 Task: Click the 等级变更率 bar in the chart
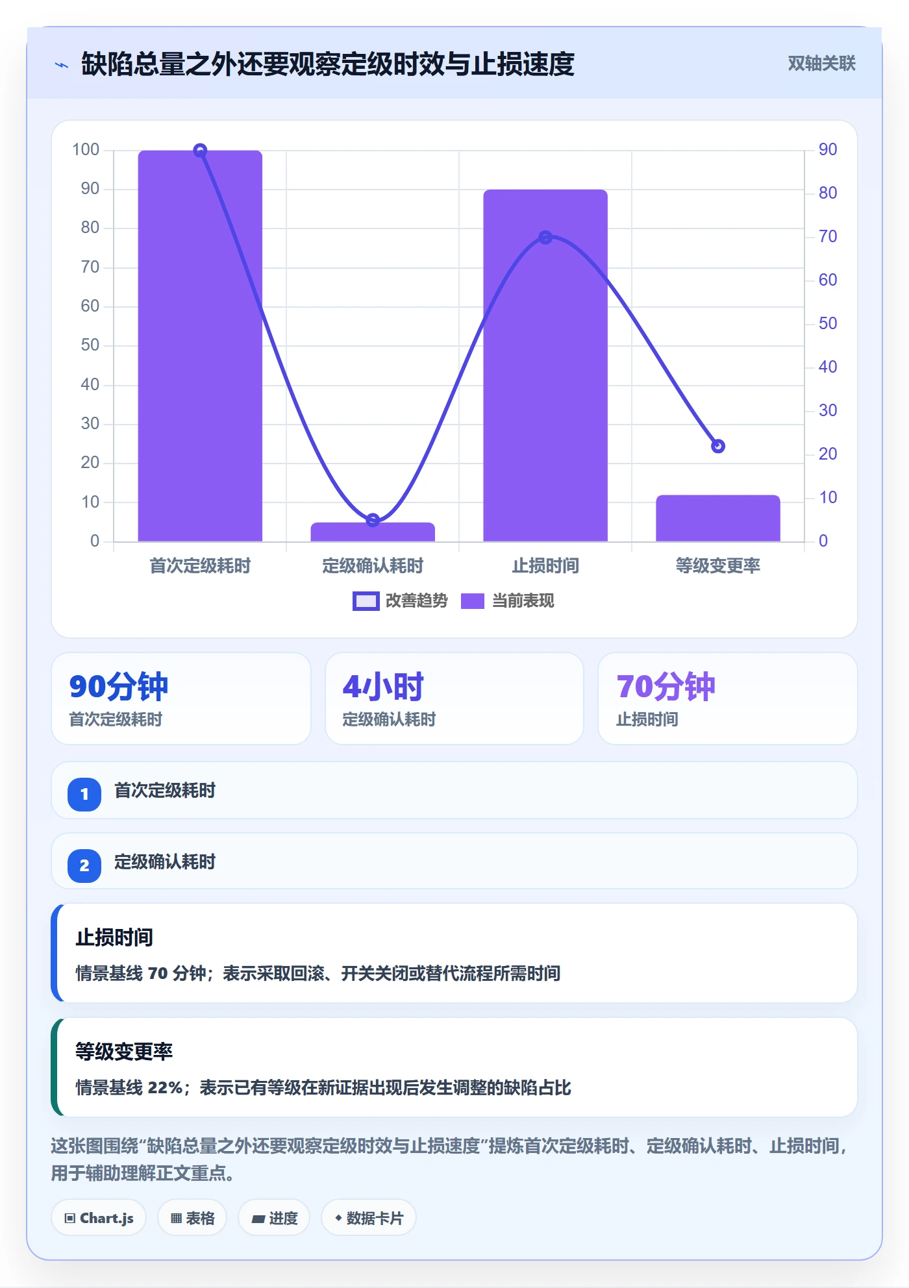718,518
